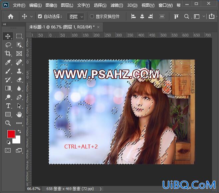Select the Clone Stamp tool
The width and height of the screenshot is (219, 193).
(x=19, y=71)
